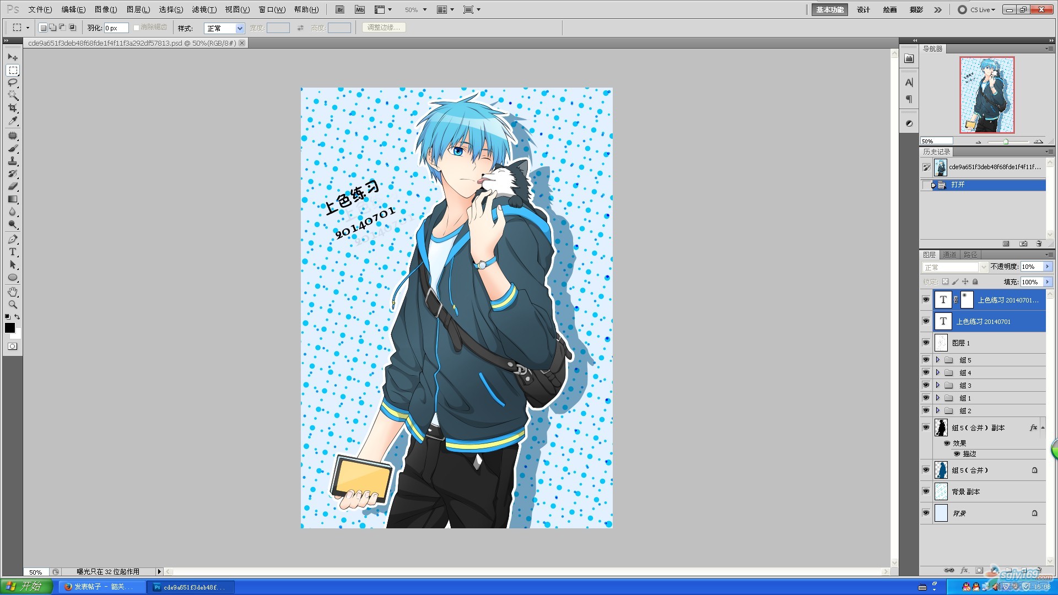Open the 窗口(W) menu
Image resolution: width=1058 pixels, height=595 pixels.
point(272,10)
